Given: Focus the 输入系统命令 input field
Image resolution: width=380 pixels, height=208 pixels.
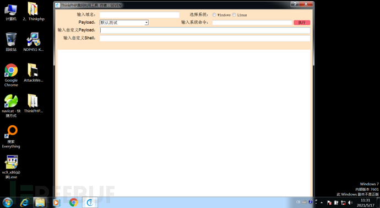Looking at the screenshot, I should click(252, 23).
